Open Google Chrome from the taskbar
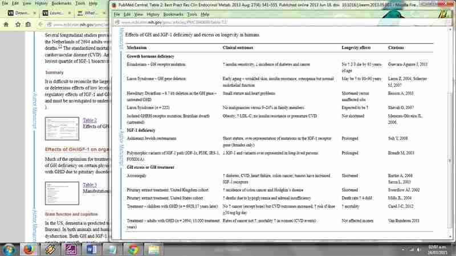456x256 pixels. point(133,250)
